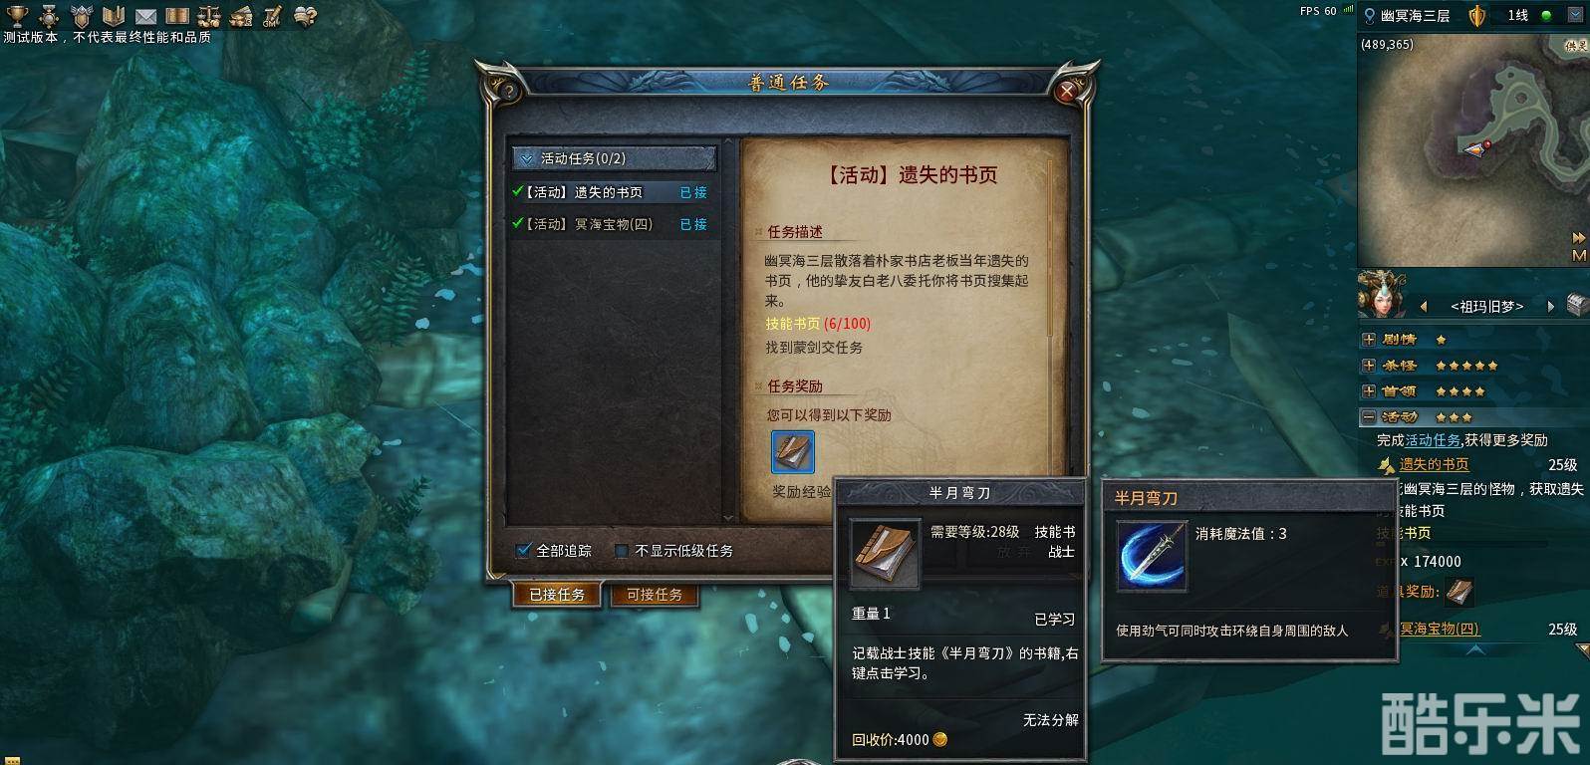The height and width of the screenshot is (765, 1590).
Task: Open the treasure chest icon beside 祖玛旧梦
Action: pyautogui.click(x=1577, y=306)
